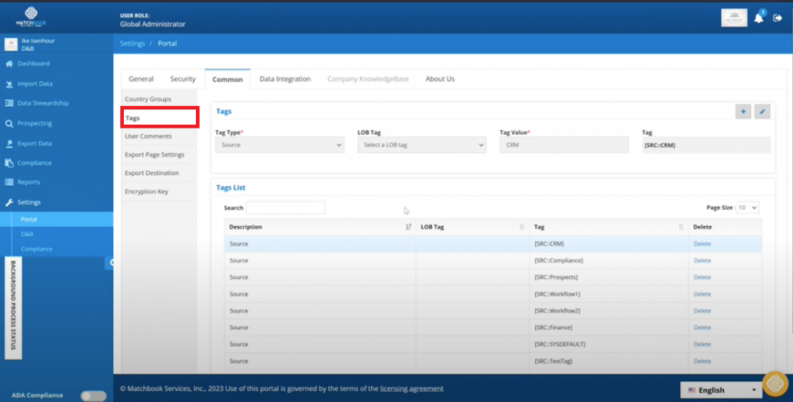Click the gold chat widget icon
Viewport: 793px width, 402px height.
[774, 384]
